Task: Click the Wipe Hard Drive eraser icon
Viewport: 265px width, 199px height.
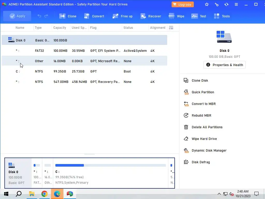Action: [186, 139]
